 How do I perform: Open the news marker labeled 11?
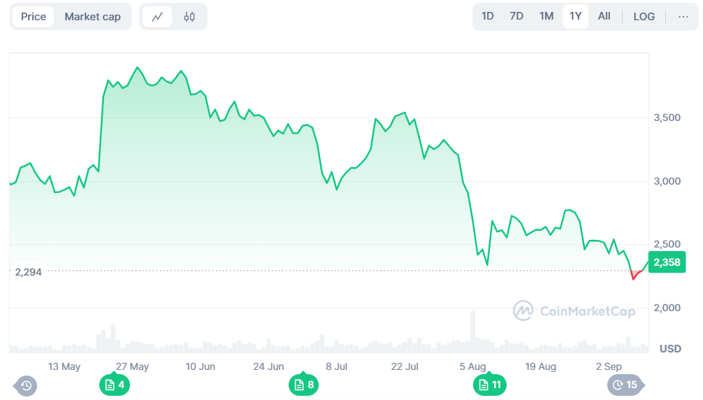[489, 385]
